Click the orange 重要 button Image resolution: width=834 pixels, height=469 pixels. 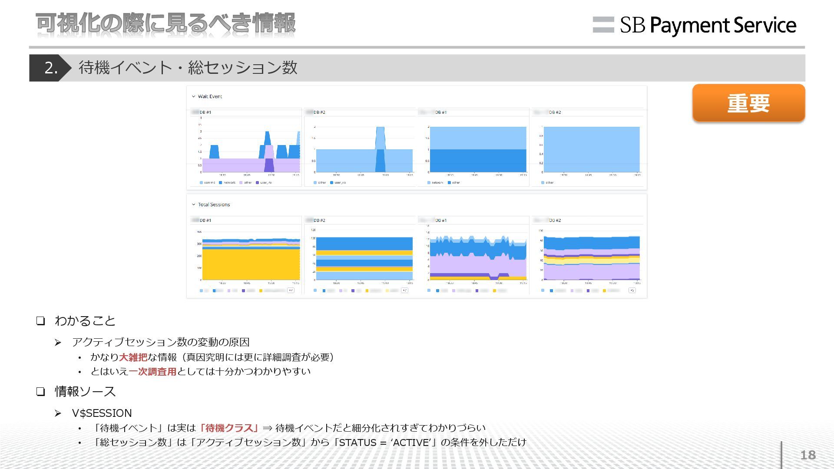click(x=748, y=103)
